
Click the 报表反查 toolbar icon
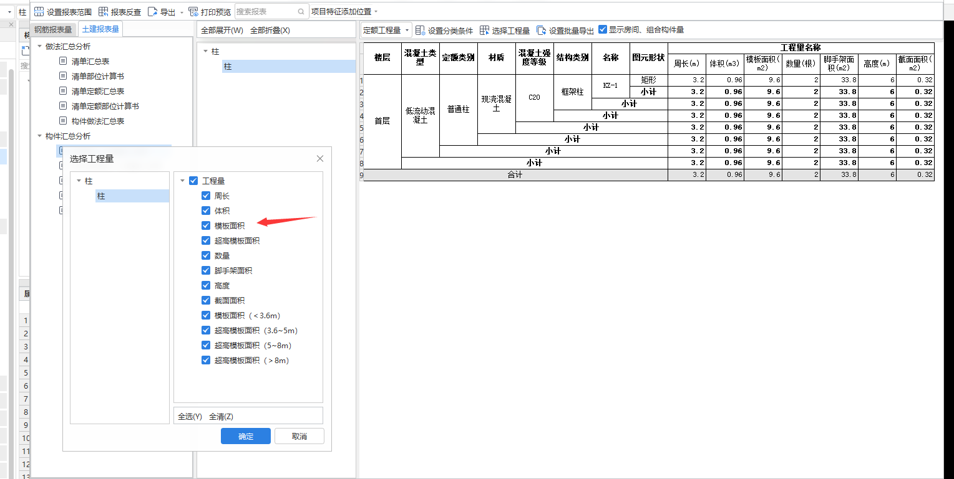(x=104, y=12)
